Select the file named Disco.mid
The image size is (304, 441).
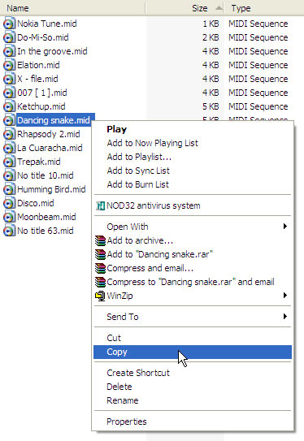(x=36, y=203)
